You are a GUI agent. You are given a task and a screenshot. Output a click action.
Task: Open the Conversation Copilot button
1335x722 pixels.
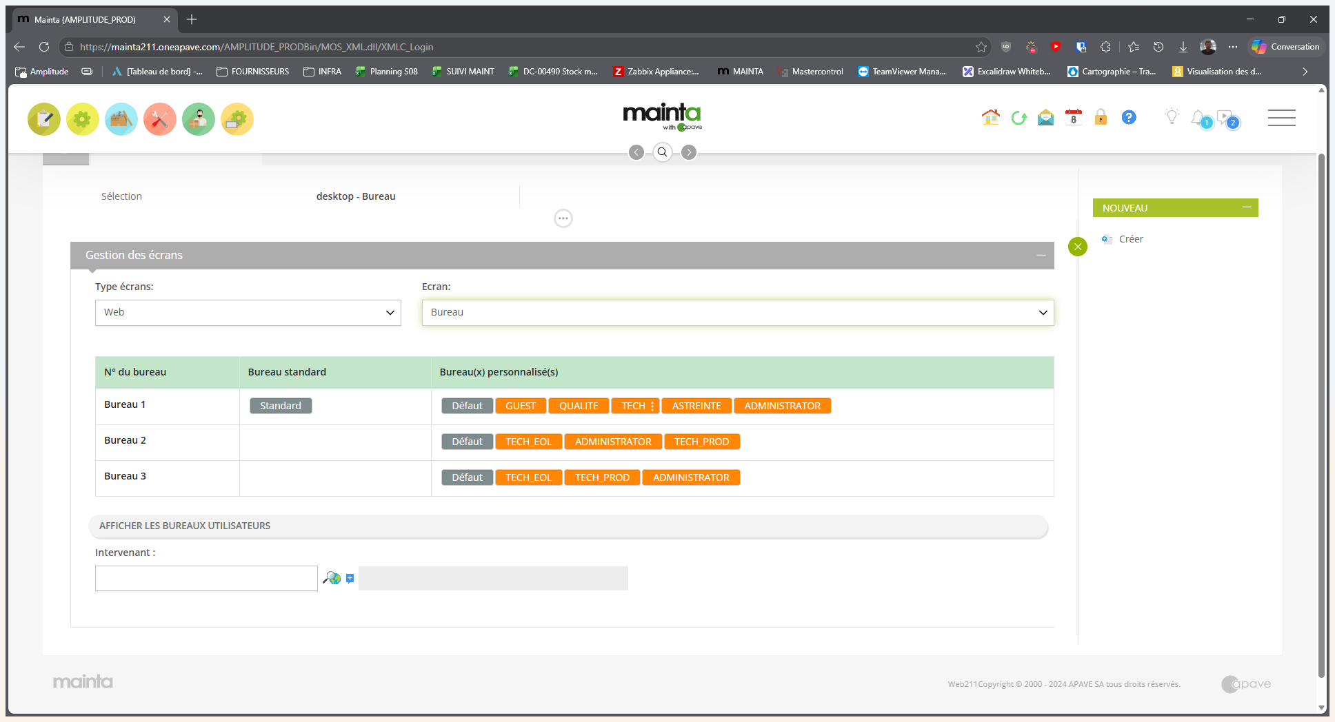pos(1285,47)
